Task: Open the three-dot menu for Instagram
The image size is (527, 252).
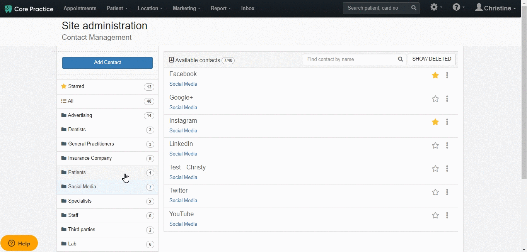Action: 447,122
